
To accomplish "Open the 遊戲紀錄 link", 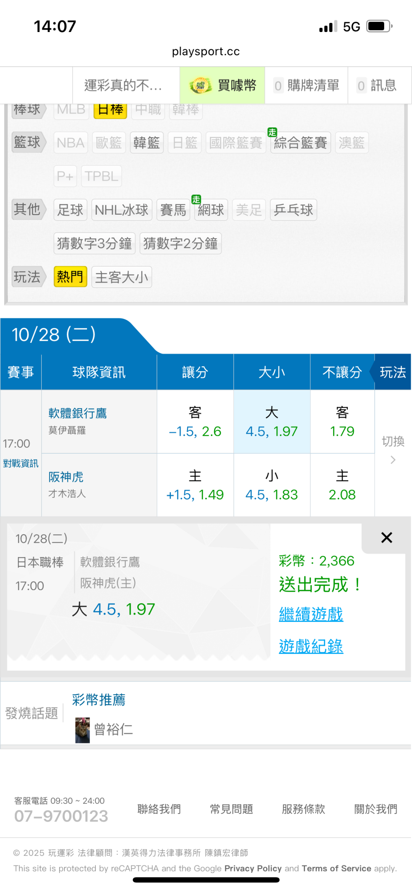I will [x=311, y=646].
